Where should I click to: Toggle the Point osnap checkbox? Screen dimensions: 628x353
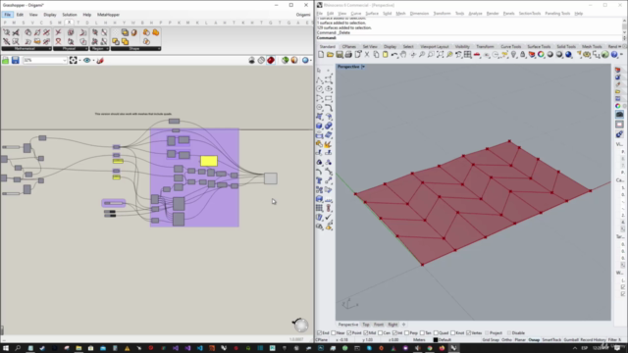(x=349, y=333)
